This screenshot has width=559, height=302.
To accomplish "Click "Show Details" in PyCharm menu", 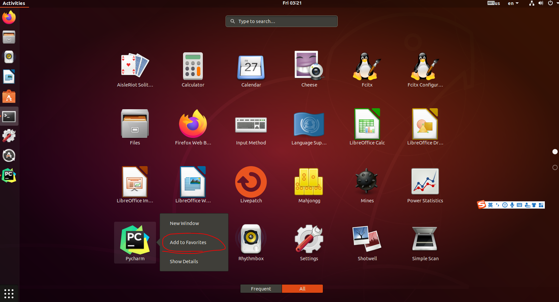I will point(184,261).
